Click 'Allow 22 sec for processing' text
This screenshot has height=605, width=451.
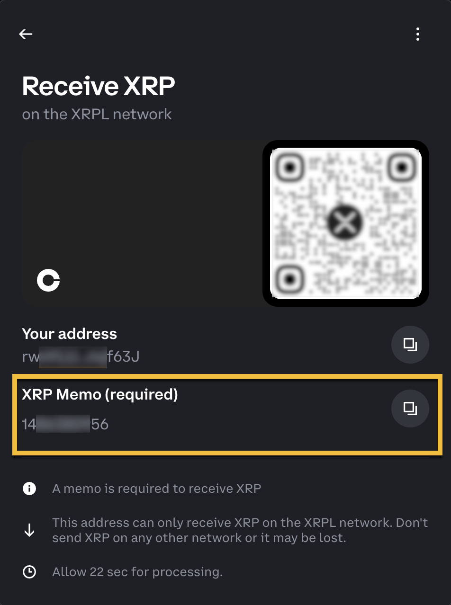(137, 572)
